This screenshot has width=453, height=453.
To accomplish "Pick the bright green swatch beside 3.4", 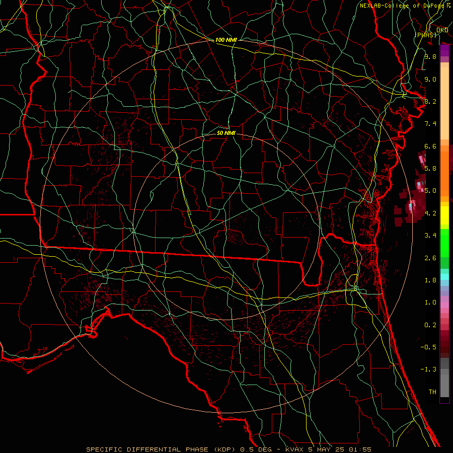I will click(x=444, y=242).
